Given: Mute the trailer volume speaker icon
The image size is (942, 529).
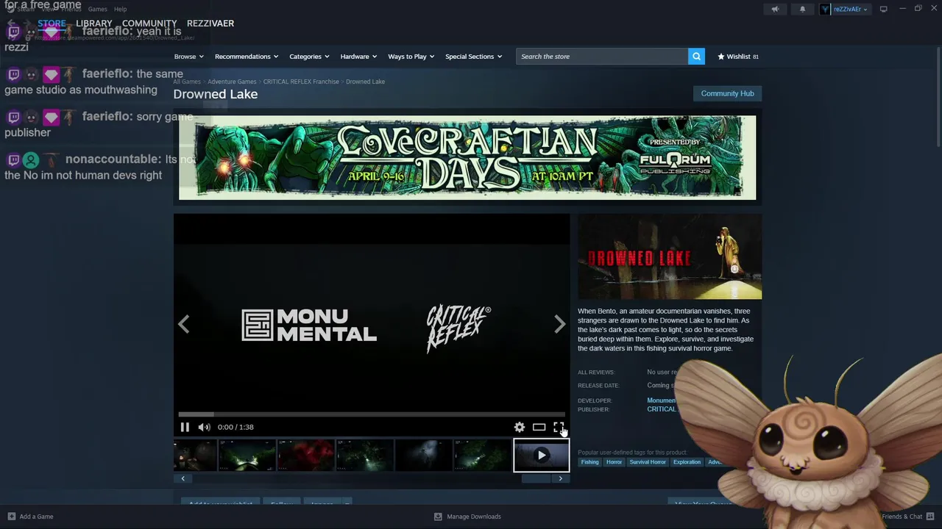Looking at the screenshot, I should pyautogui.click(x=204, y=427).
